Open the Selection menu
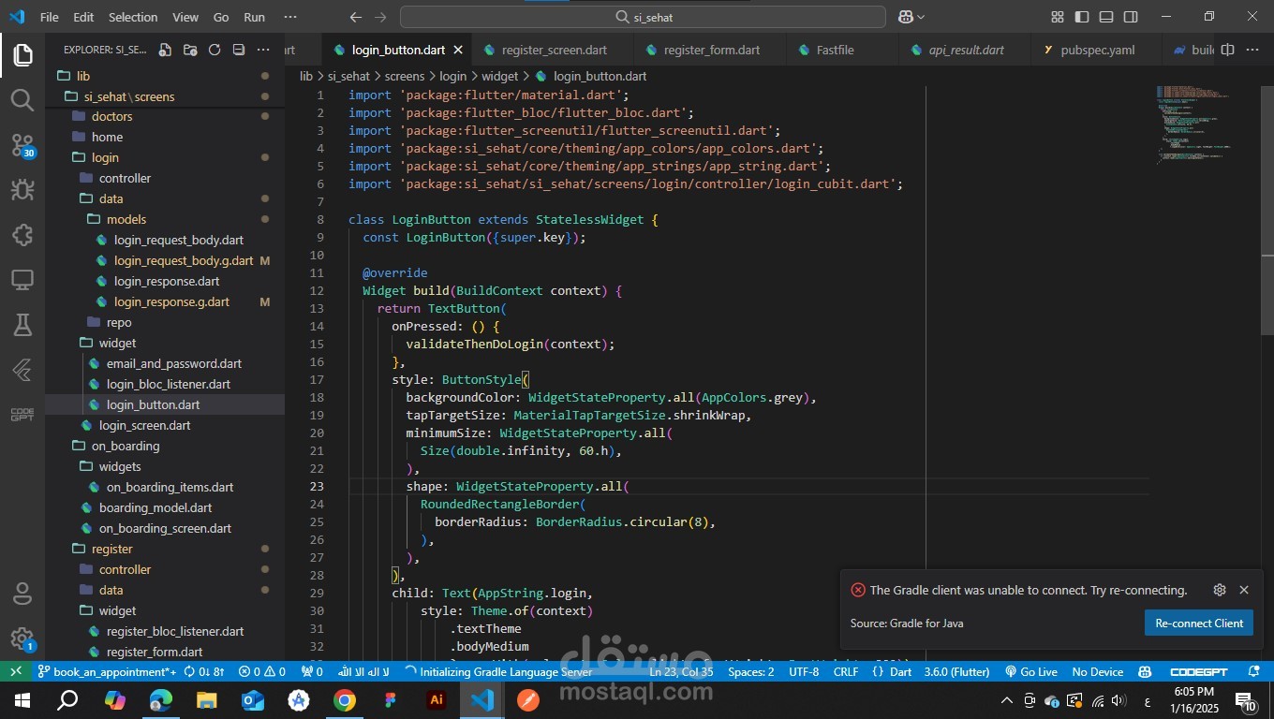1274x719 pixels. click(133, 17)
